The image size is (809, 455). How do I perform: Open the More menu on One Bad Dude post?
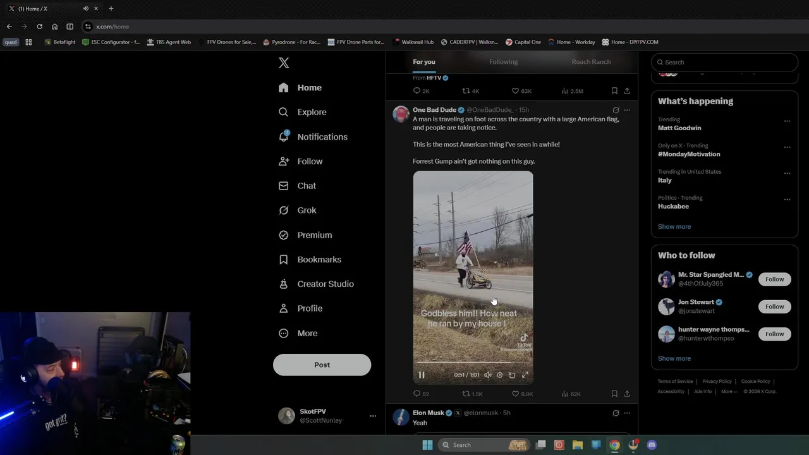click(627, 110)
